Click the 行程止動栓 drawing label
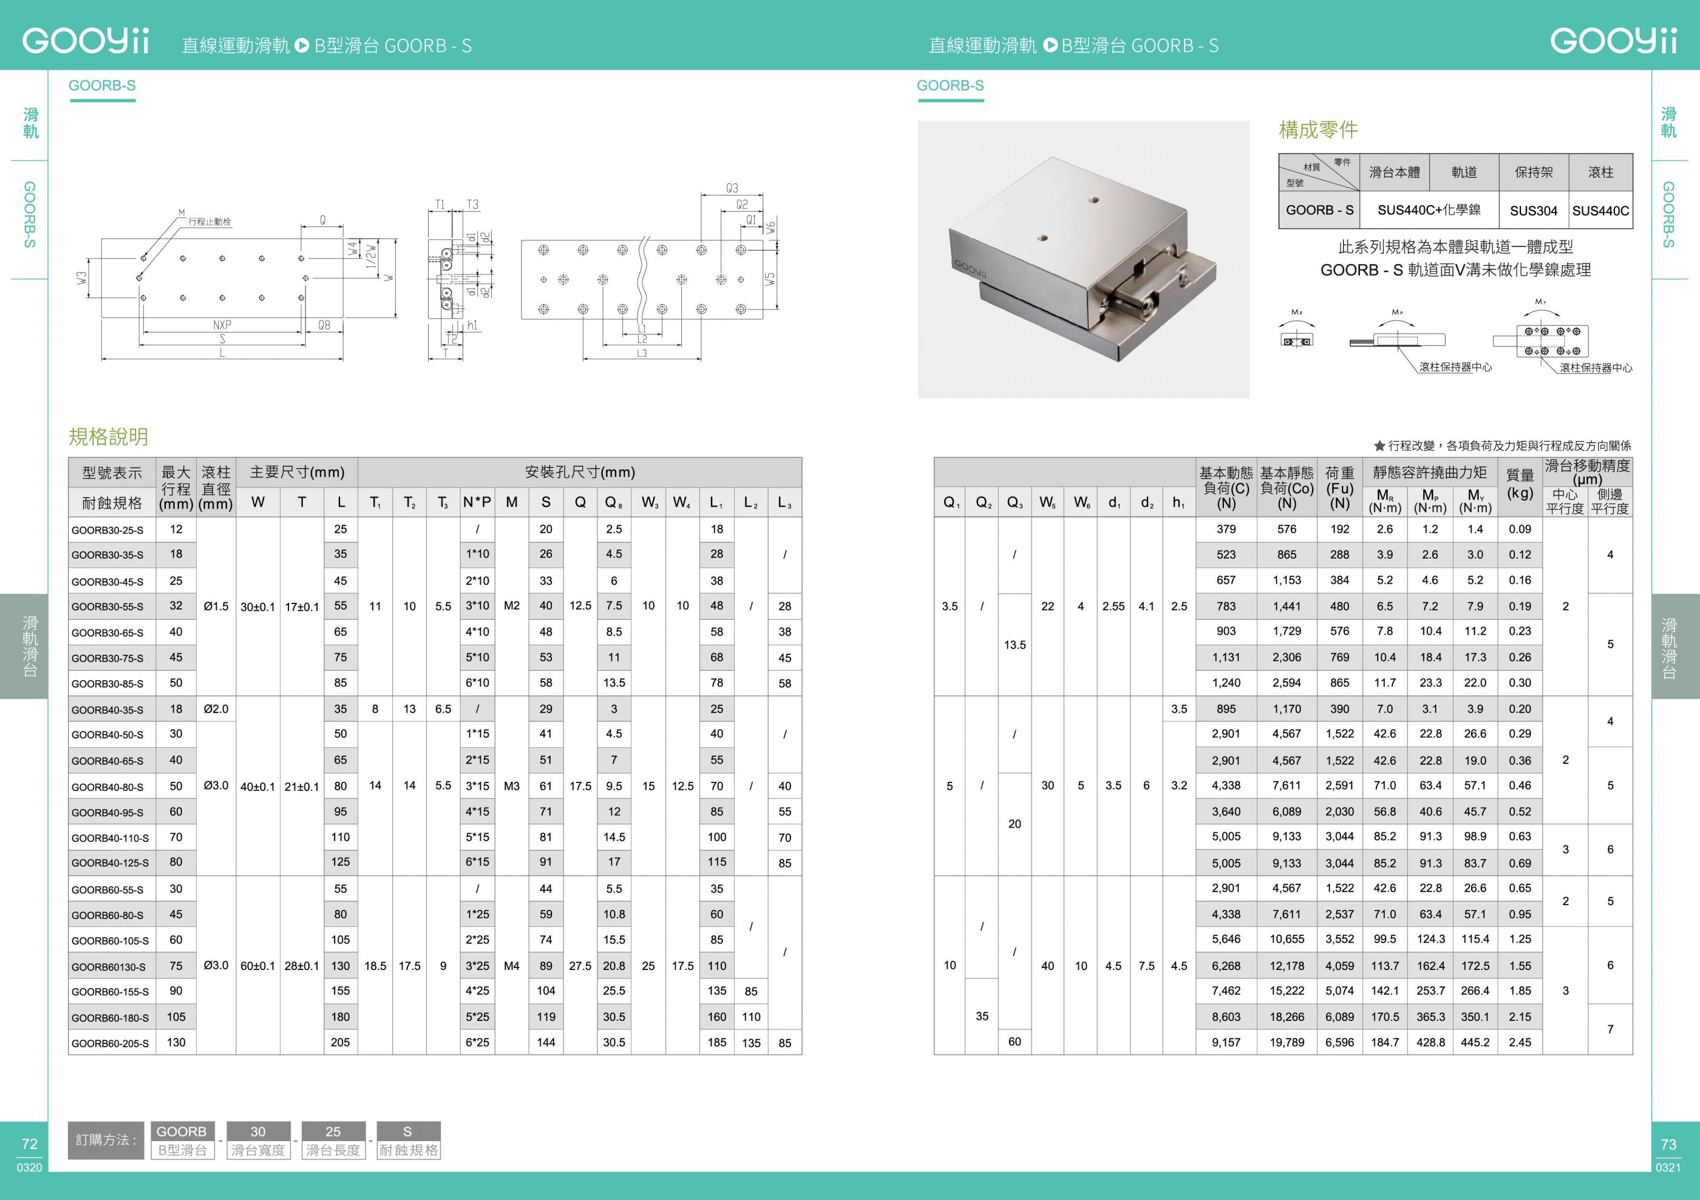This screenshot has height=1200, width=1700. [x=209, y=222]
